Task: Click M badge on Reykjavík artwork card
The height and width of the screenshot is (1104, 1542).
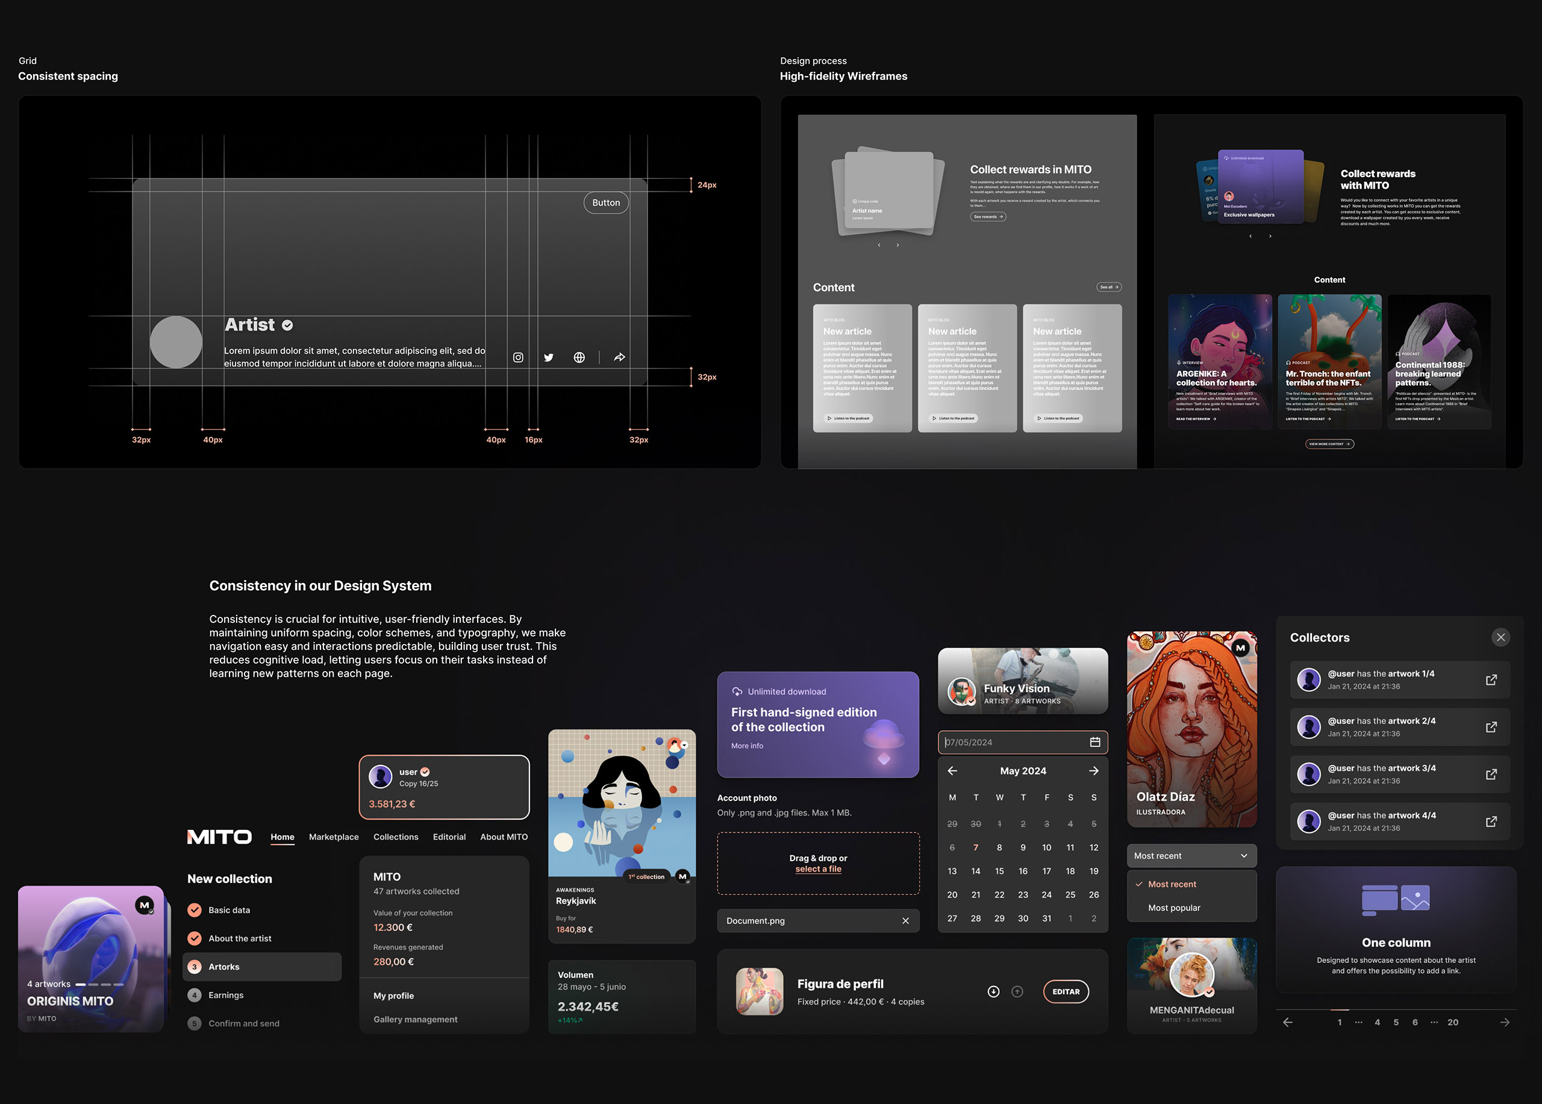Action: (682, 877)
